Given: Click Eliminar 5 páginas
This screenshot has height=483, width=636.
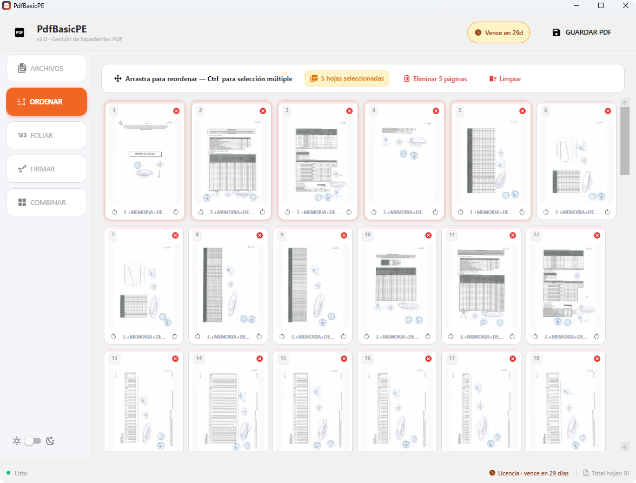Looking at the screenshot, I should coord(435,78).
